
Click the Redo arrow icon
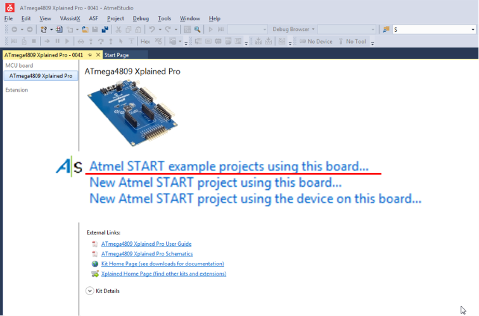168,29
